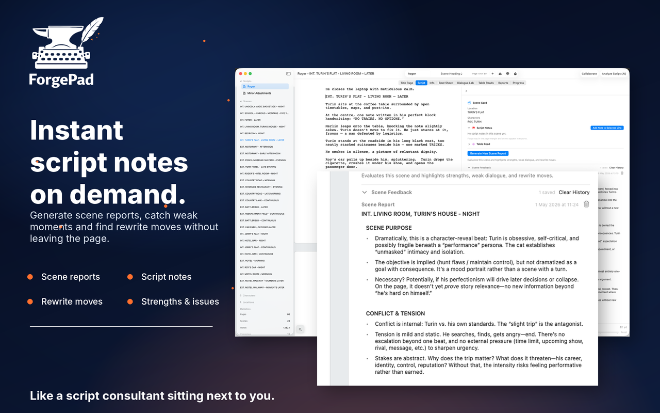Click the Scene Card clapper icon

[469, 103]
